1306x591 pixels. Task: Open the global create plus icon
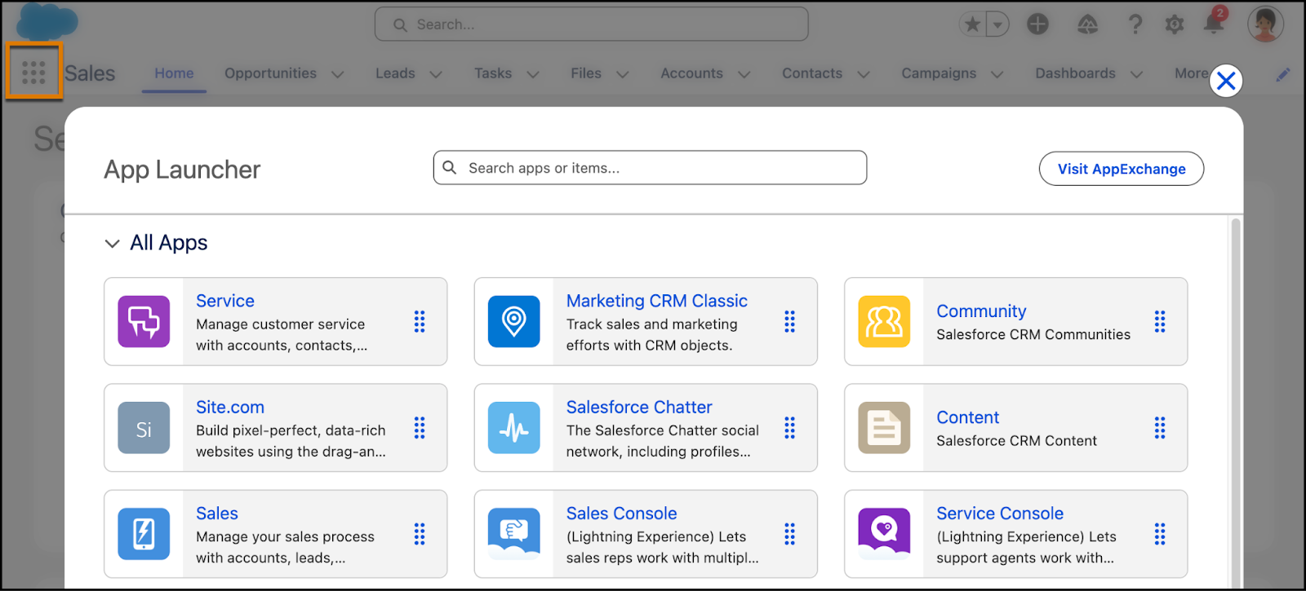coord(1037,24)
